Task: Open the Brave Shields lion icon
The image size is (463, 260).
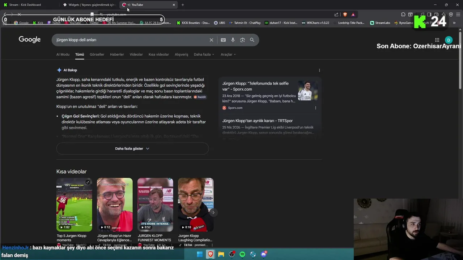Action: (x=345, y=14)
